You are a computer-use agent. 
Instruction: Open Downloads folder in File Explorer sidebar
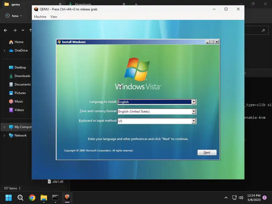click(20, 76)
